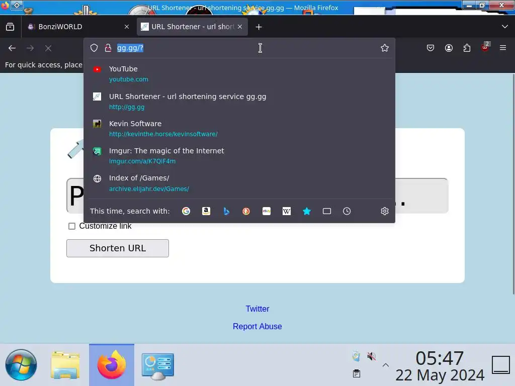Click the muted volume tray icon
Viewport: 515px width, 386px height.
(x=372, y=356)
